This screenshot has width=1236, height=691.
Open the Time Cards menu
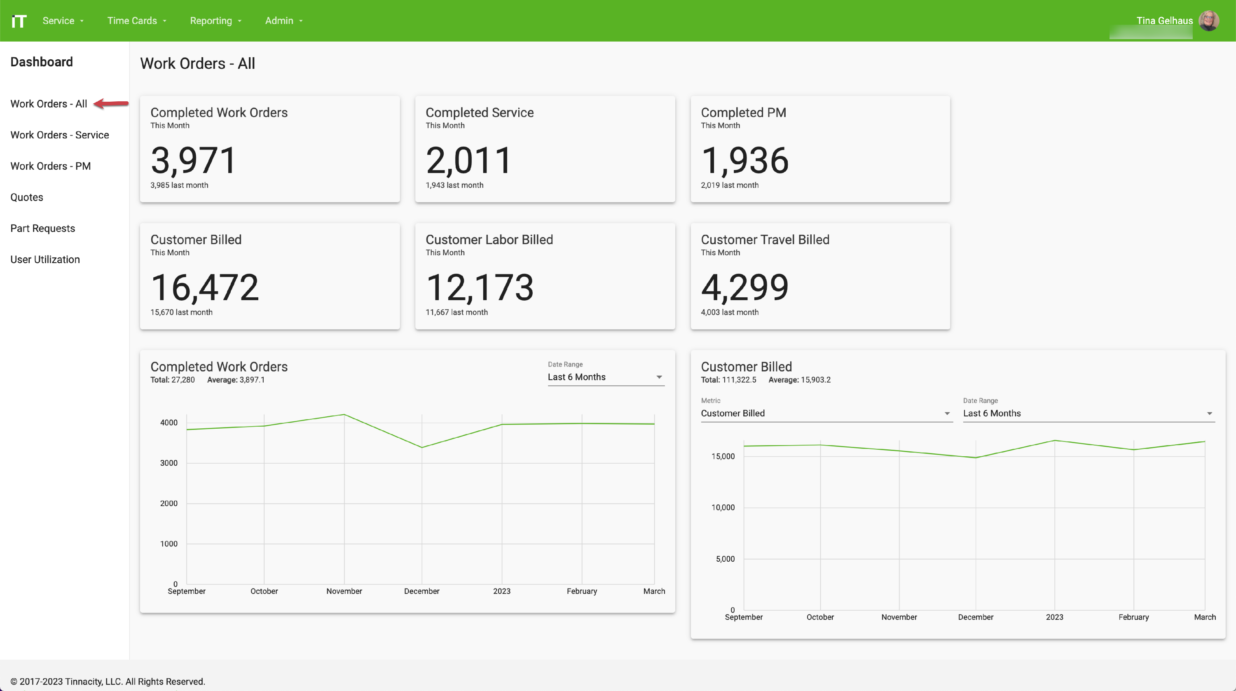[x=137, y=21]
